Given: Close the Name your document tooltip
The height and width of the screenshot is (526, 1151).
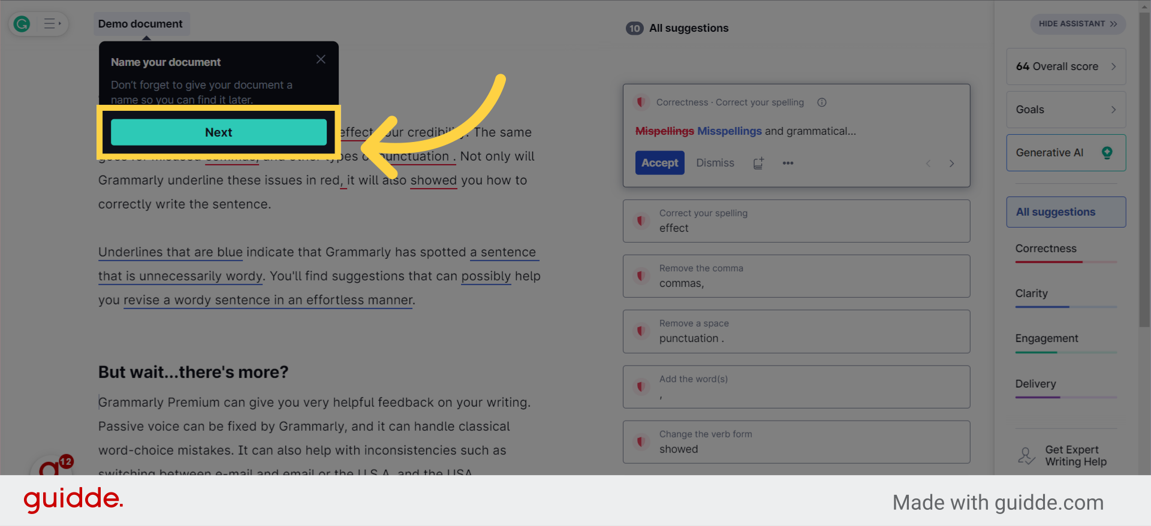Looking at the screenshot, I should point(321,59).
